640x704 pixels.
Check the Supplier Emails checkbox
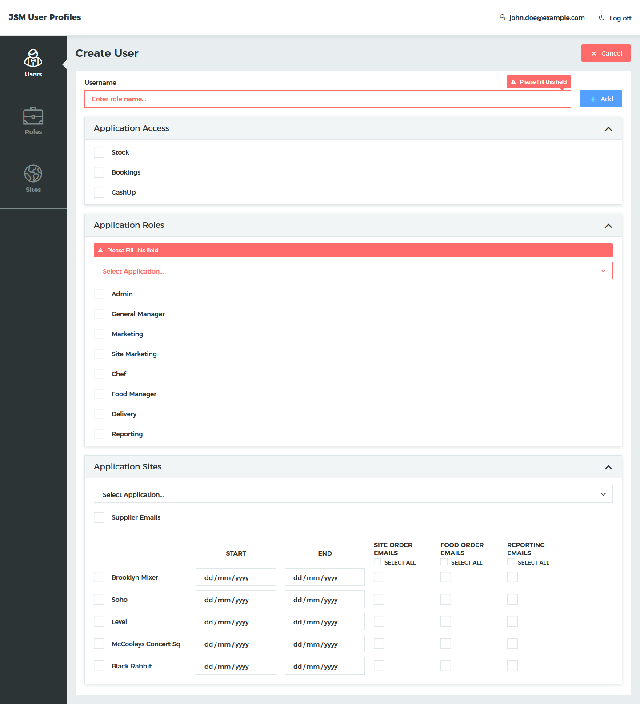click(99, 517)
